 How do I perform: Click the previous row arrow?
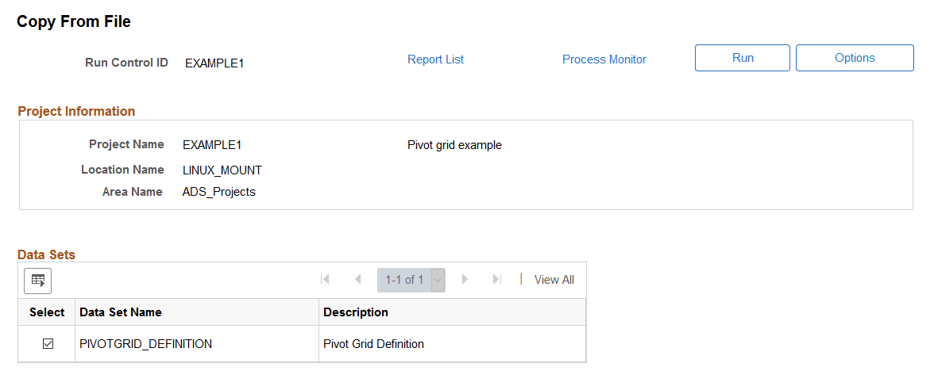[357, 279]
